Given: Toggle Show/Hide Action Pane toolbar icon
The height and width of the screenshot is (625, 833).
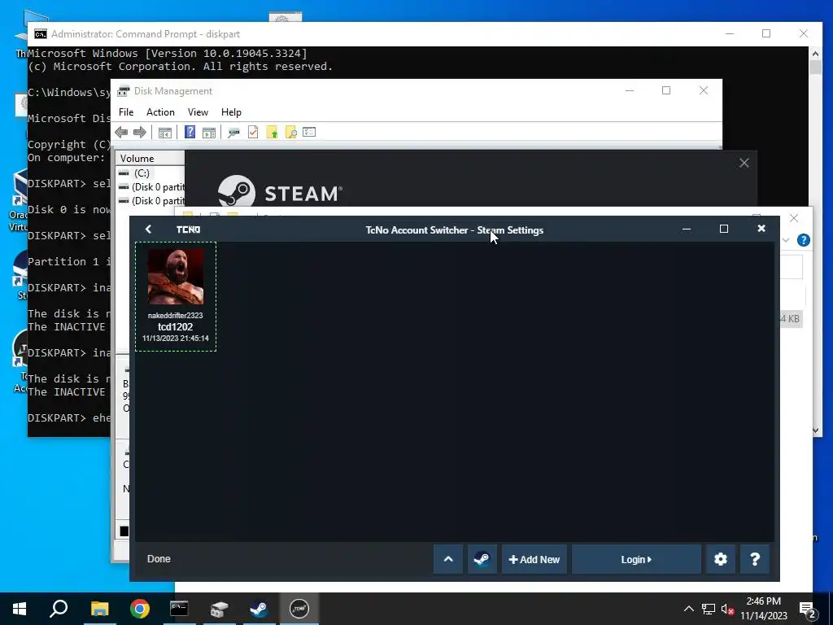Looking at the screenshot, I should 209,133.
